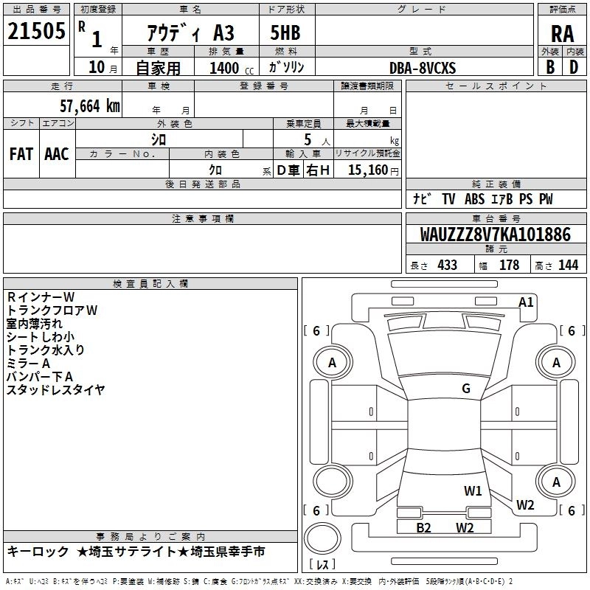Click the mileage value 57,664 km
Screen dimensions: 590x590
tap(90, 105)
